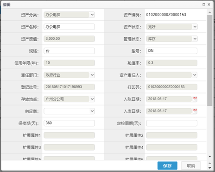
Task: Open calendar picker for 入账日期
Action: click(195, 99)
